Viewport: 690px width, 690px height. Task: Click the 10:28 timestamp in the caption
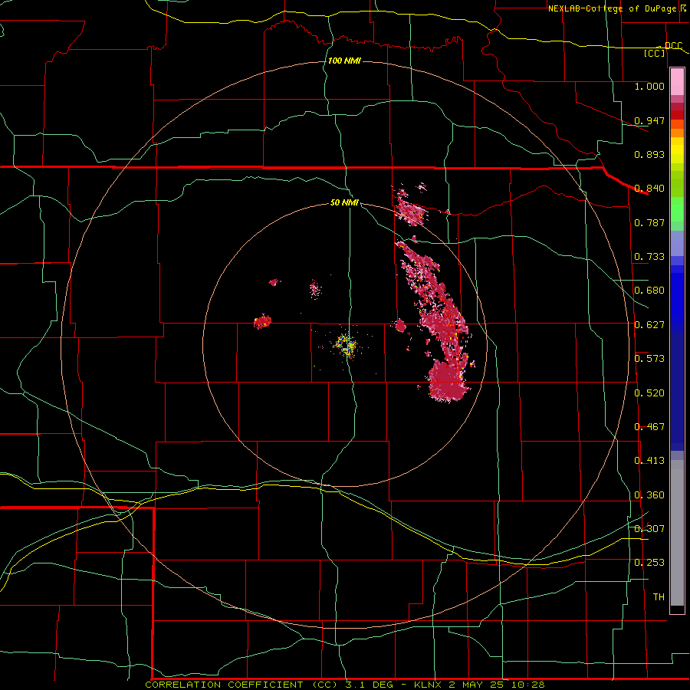(x=528, y=685)
